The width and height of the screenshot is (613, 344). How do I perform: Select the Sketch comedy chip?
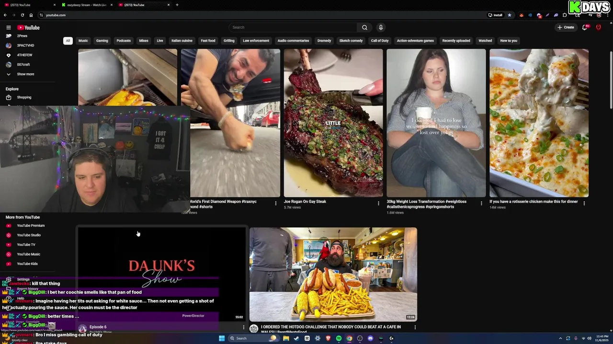pos(351,41)
